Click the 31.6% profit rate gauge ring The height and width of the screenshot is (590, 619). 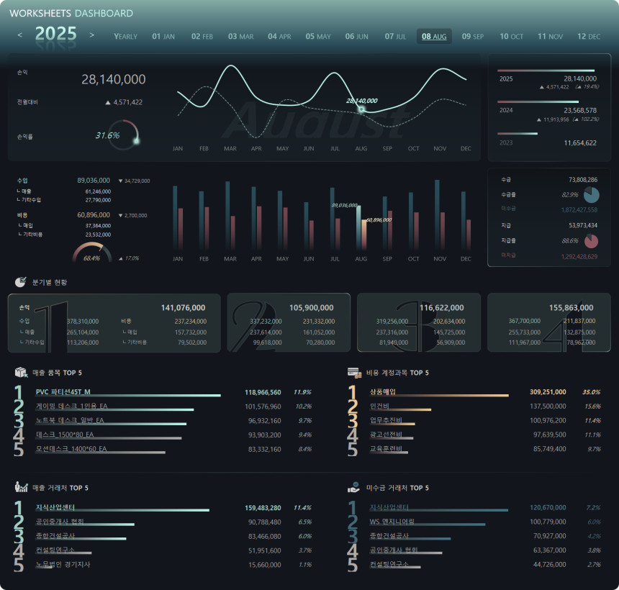127,134
